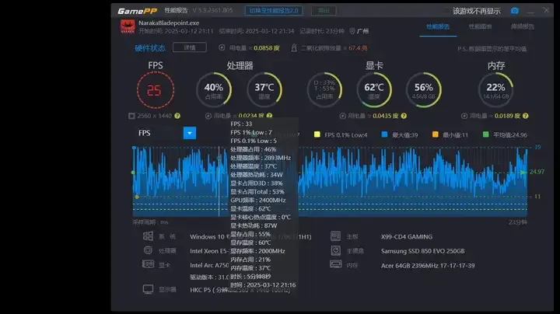Click the 39 maximum marker on chart axis
The image size is (560, 314).
(x=537, y=147)
